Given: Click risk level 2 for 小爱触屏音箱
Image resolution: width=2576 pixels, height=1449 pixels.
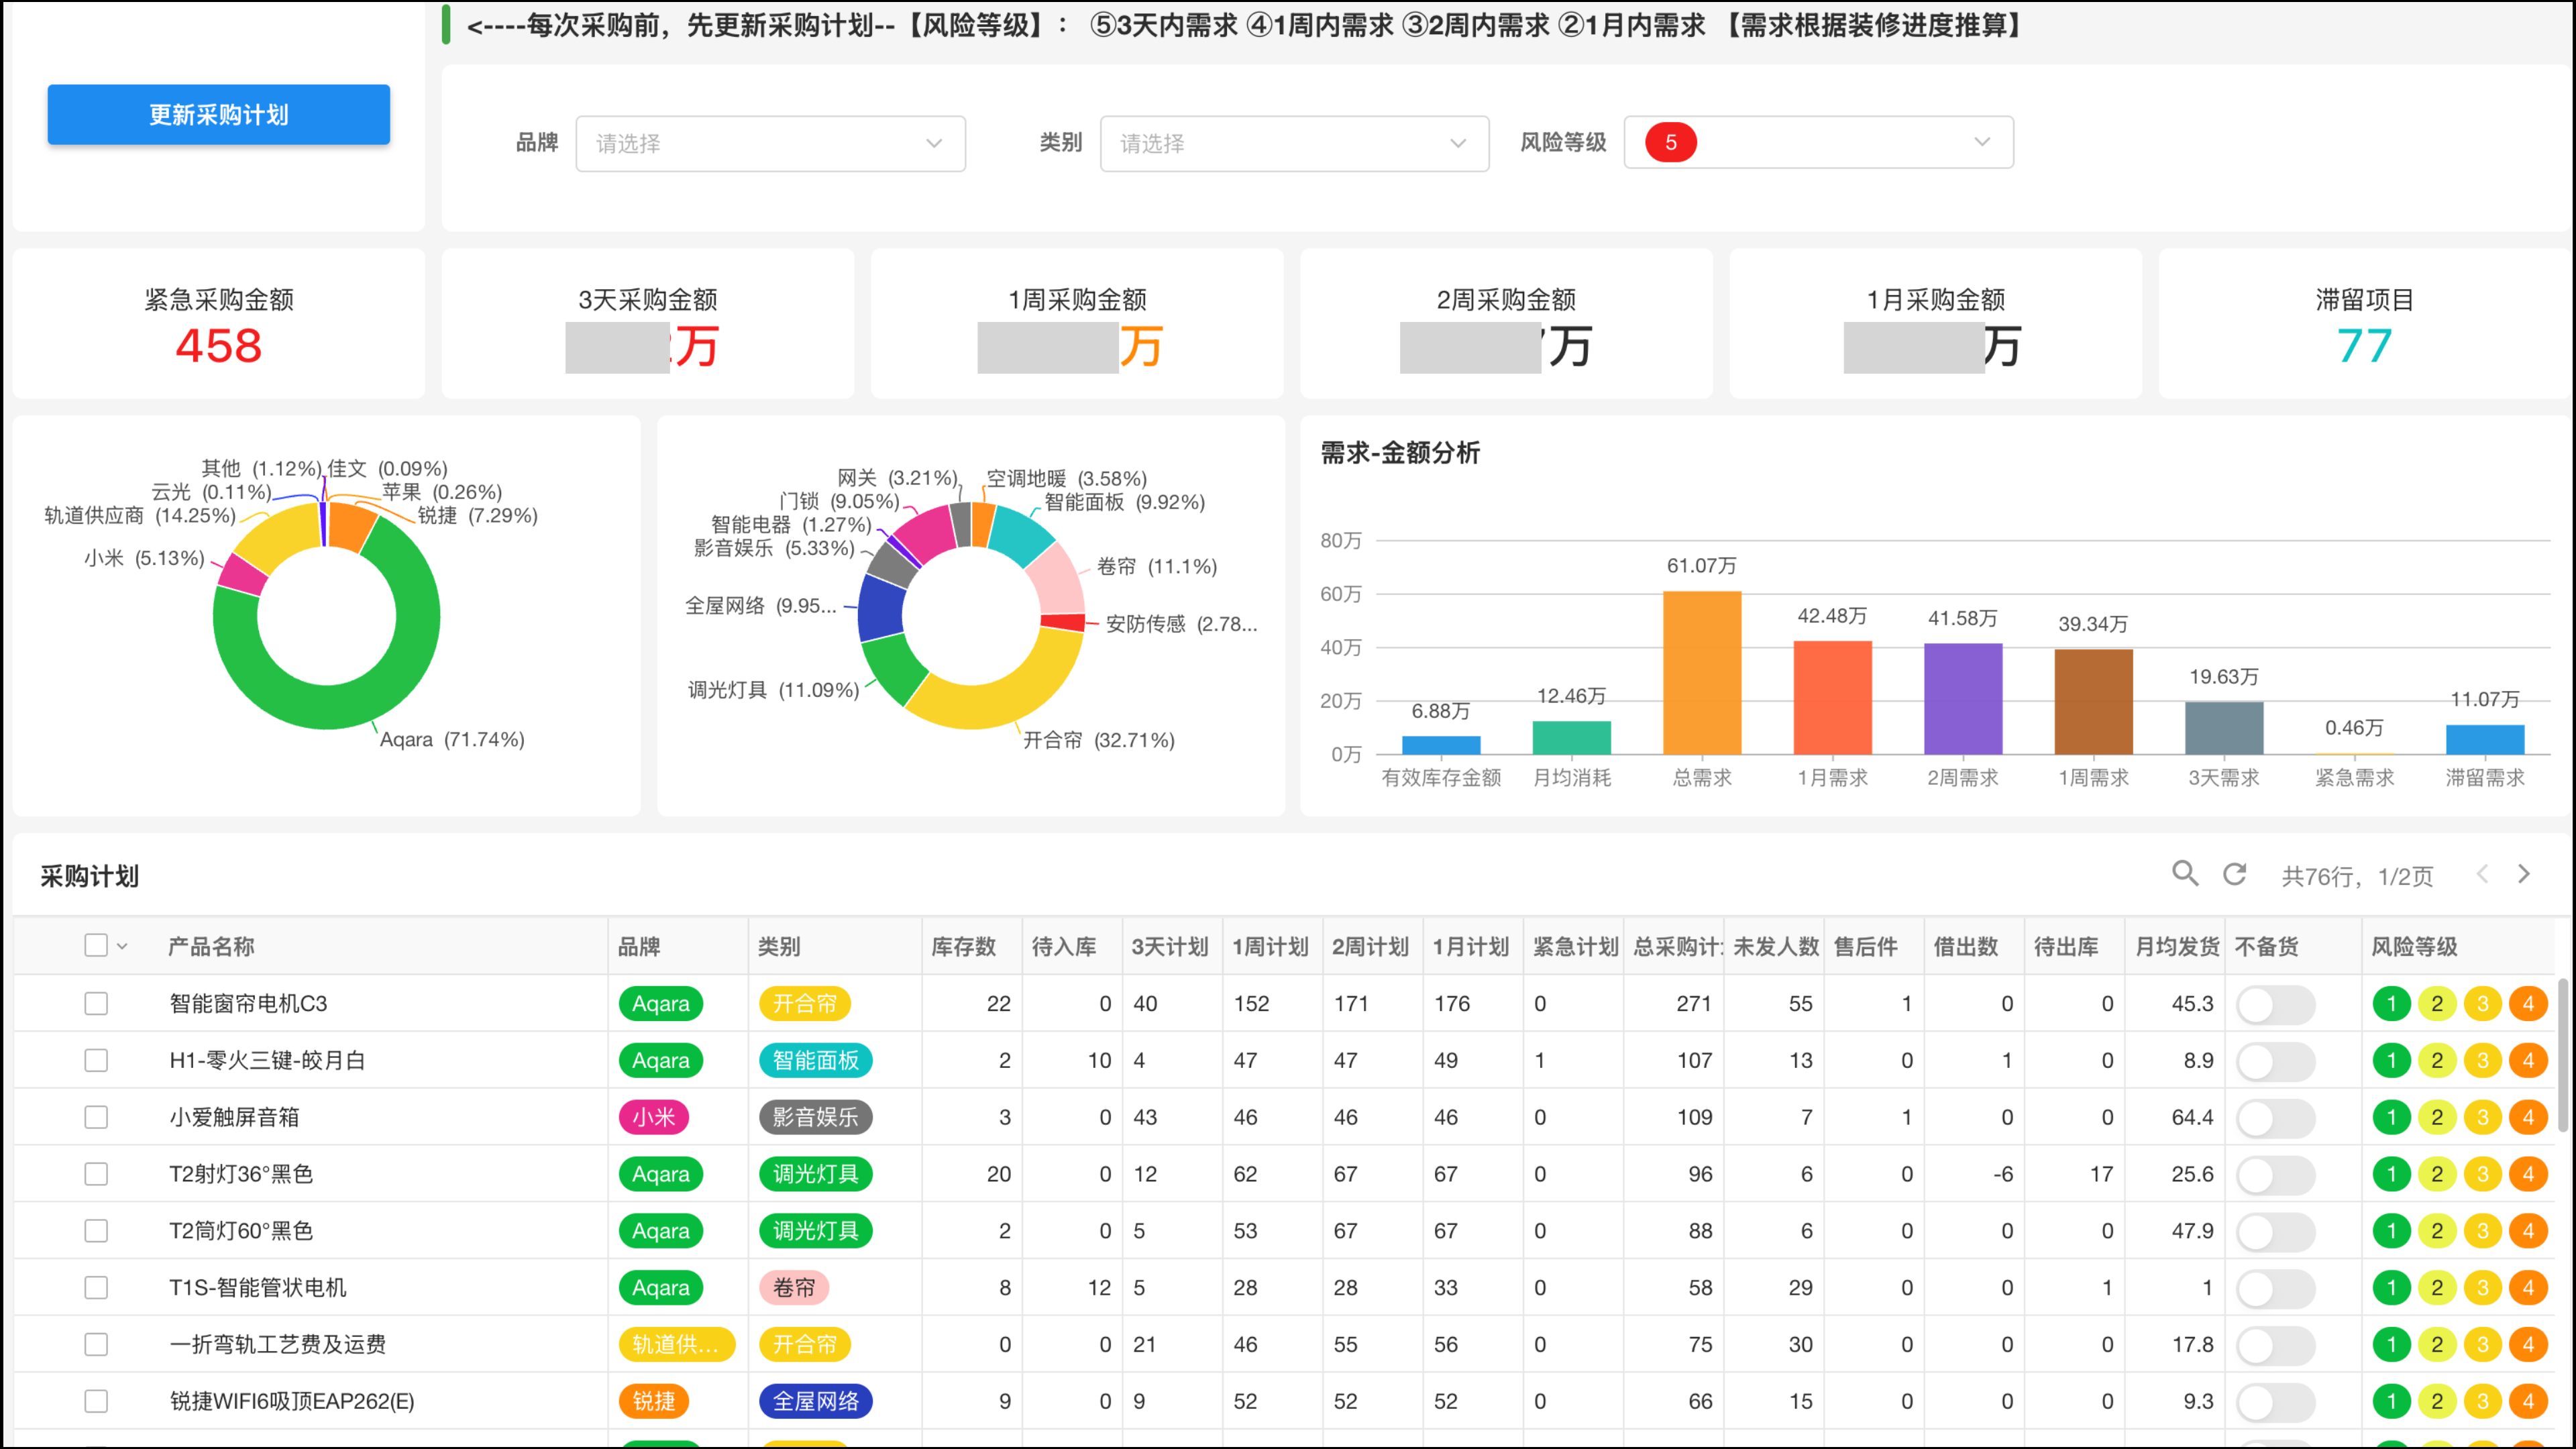Looking at the screenshot, I should tap(2437, 1118).
